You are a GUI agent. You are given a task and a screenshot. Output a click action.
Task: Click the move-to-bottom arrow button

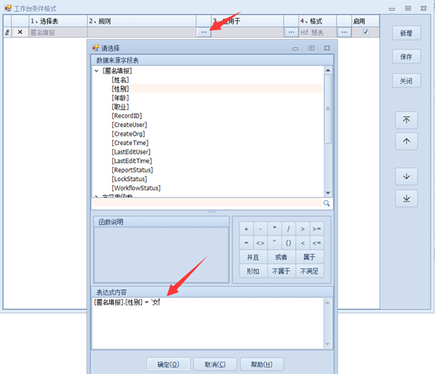[406, 198]
